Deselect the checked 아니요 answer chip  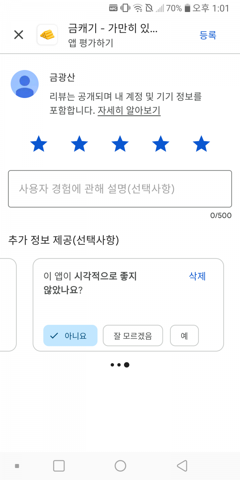(x=70, y=336)
